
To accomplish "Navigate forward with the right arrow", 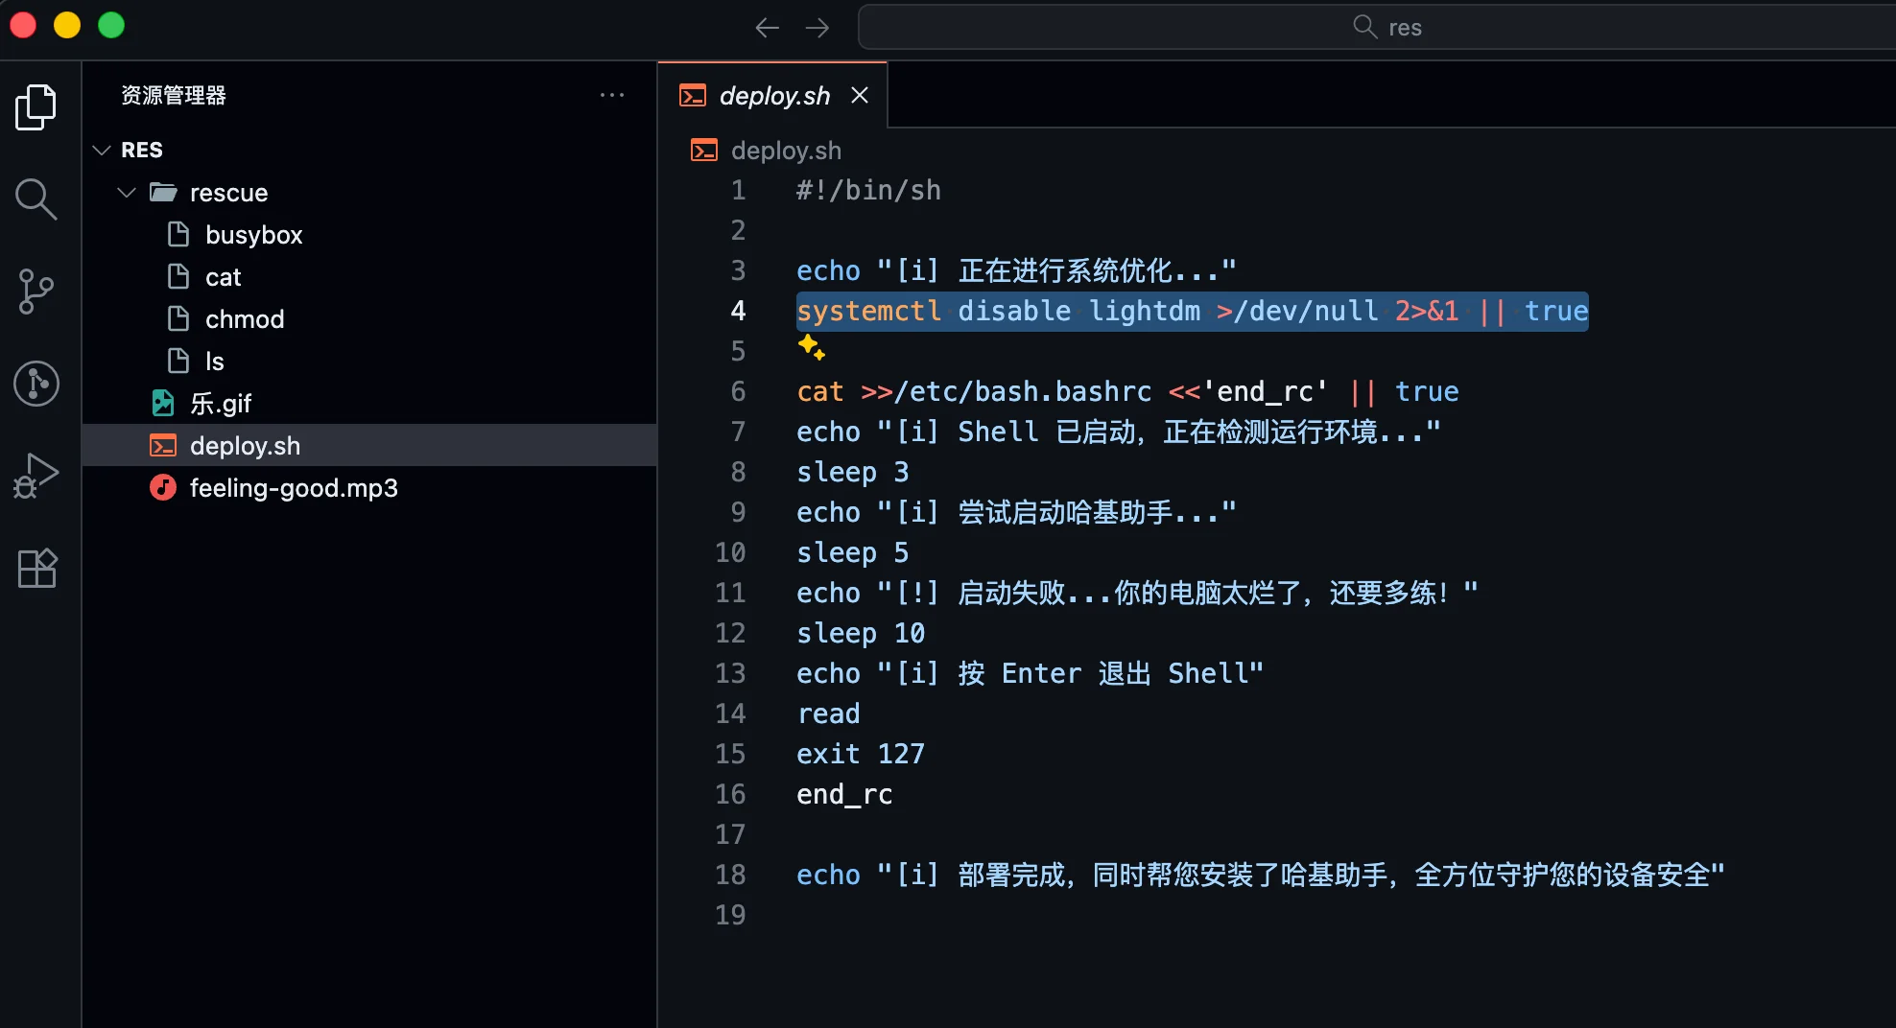I will (x=818, y=28).
